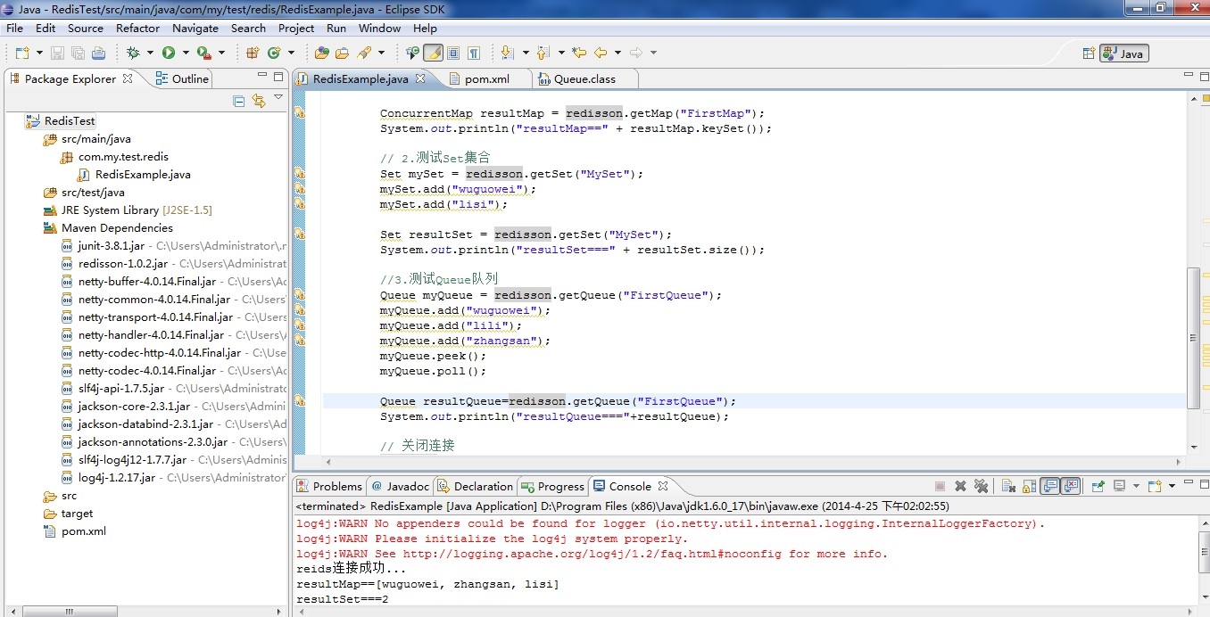Toggle Link with Editor in Package Explorer
The image size is (1210, 617).
tap(259, 102)
